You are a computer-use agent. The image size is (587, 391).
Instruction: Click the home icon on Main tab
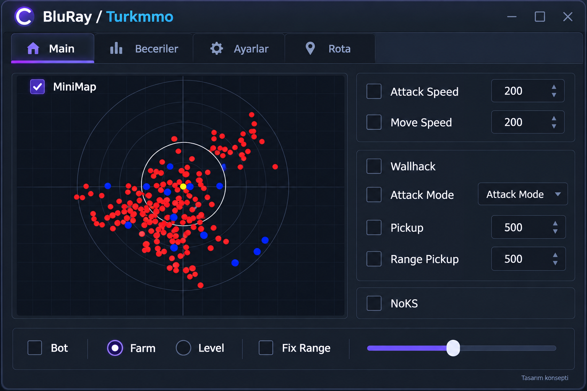point(33,48)
